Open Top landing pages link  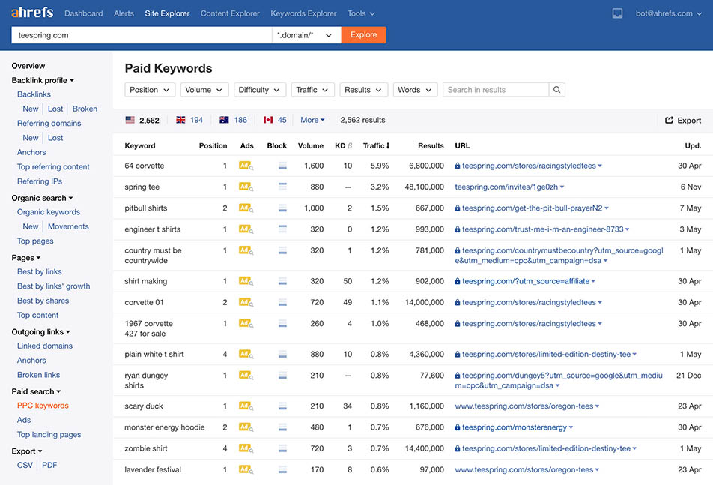pyautogui.click(x=49, y=435)
